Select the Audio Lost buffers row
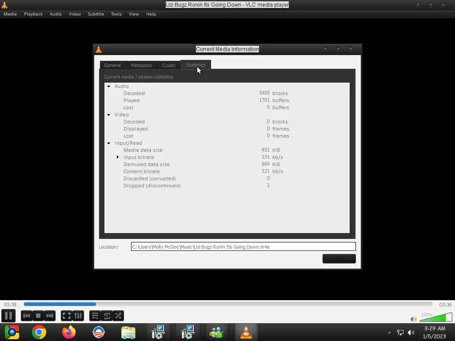455x341 pixels. click(x=227, y=107)
